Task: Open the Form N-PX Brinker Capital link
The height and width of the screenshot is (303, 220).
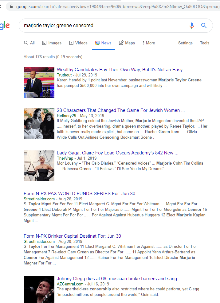Action: [72, 236]
